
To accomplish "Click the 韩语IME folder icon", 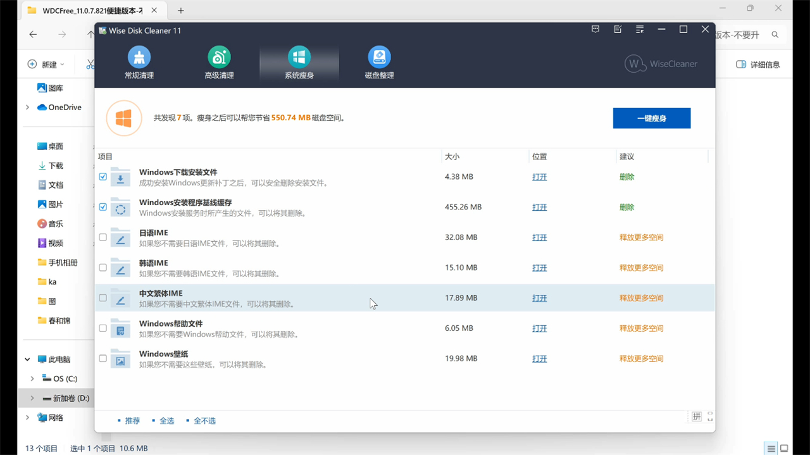I will pyautogui.click(x=120, y=268).
